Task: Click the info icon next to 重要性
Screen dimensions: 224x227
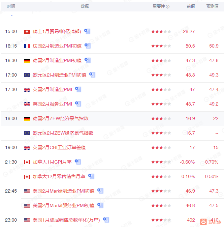Action: coord(167,6)
